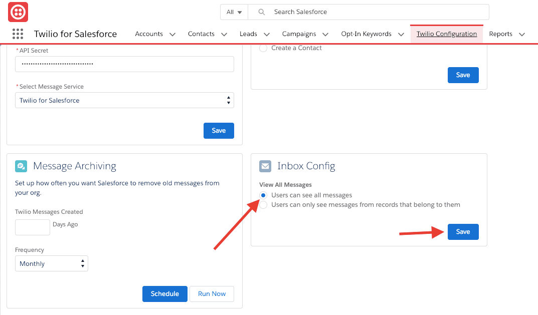Click the Schedule button

coord(164,294)
